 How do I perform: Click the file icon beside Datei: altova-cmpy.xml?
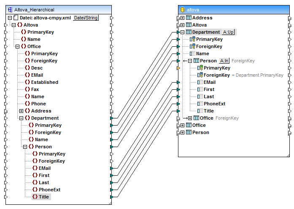pyautogui.click(x=16, y=18)
